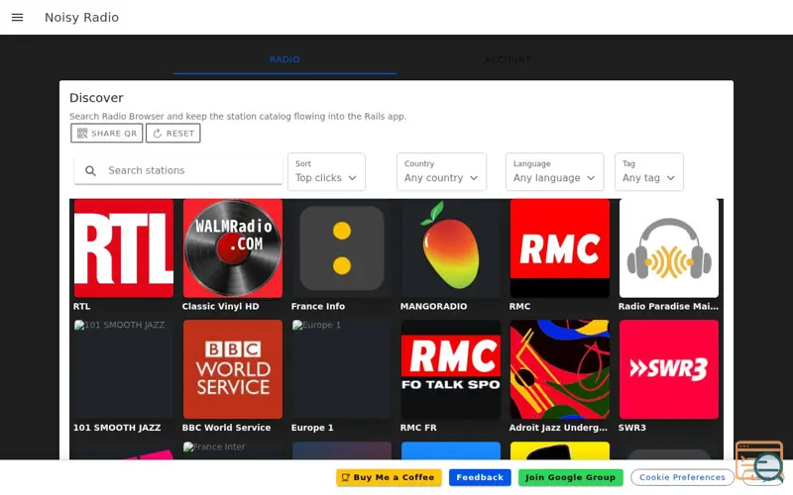The width and height of the screenshot is (793, 495).
Task: Click the reset arrow icon
Action: click(158, 134)
